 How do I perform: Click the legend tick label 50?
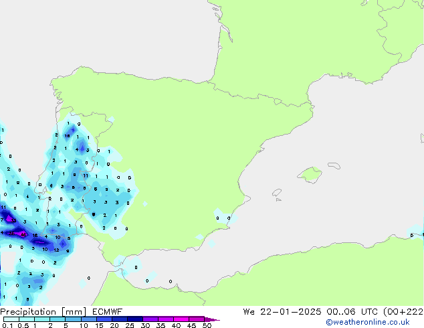(x=207, y=325)
